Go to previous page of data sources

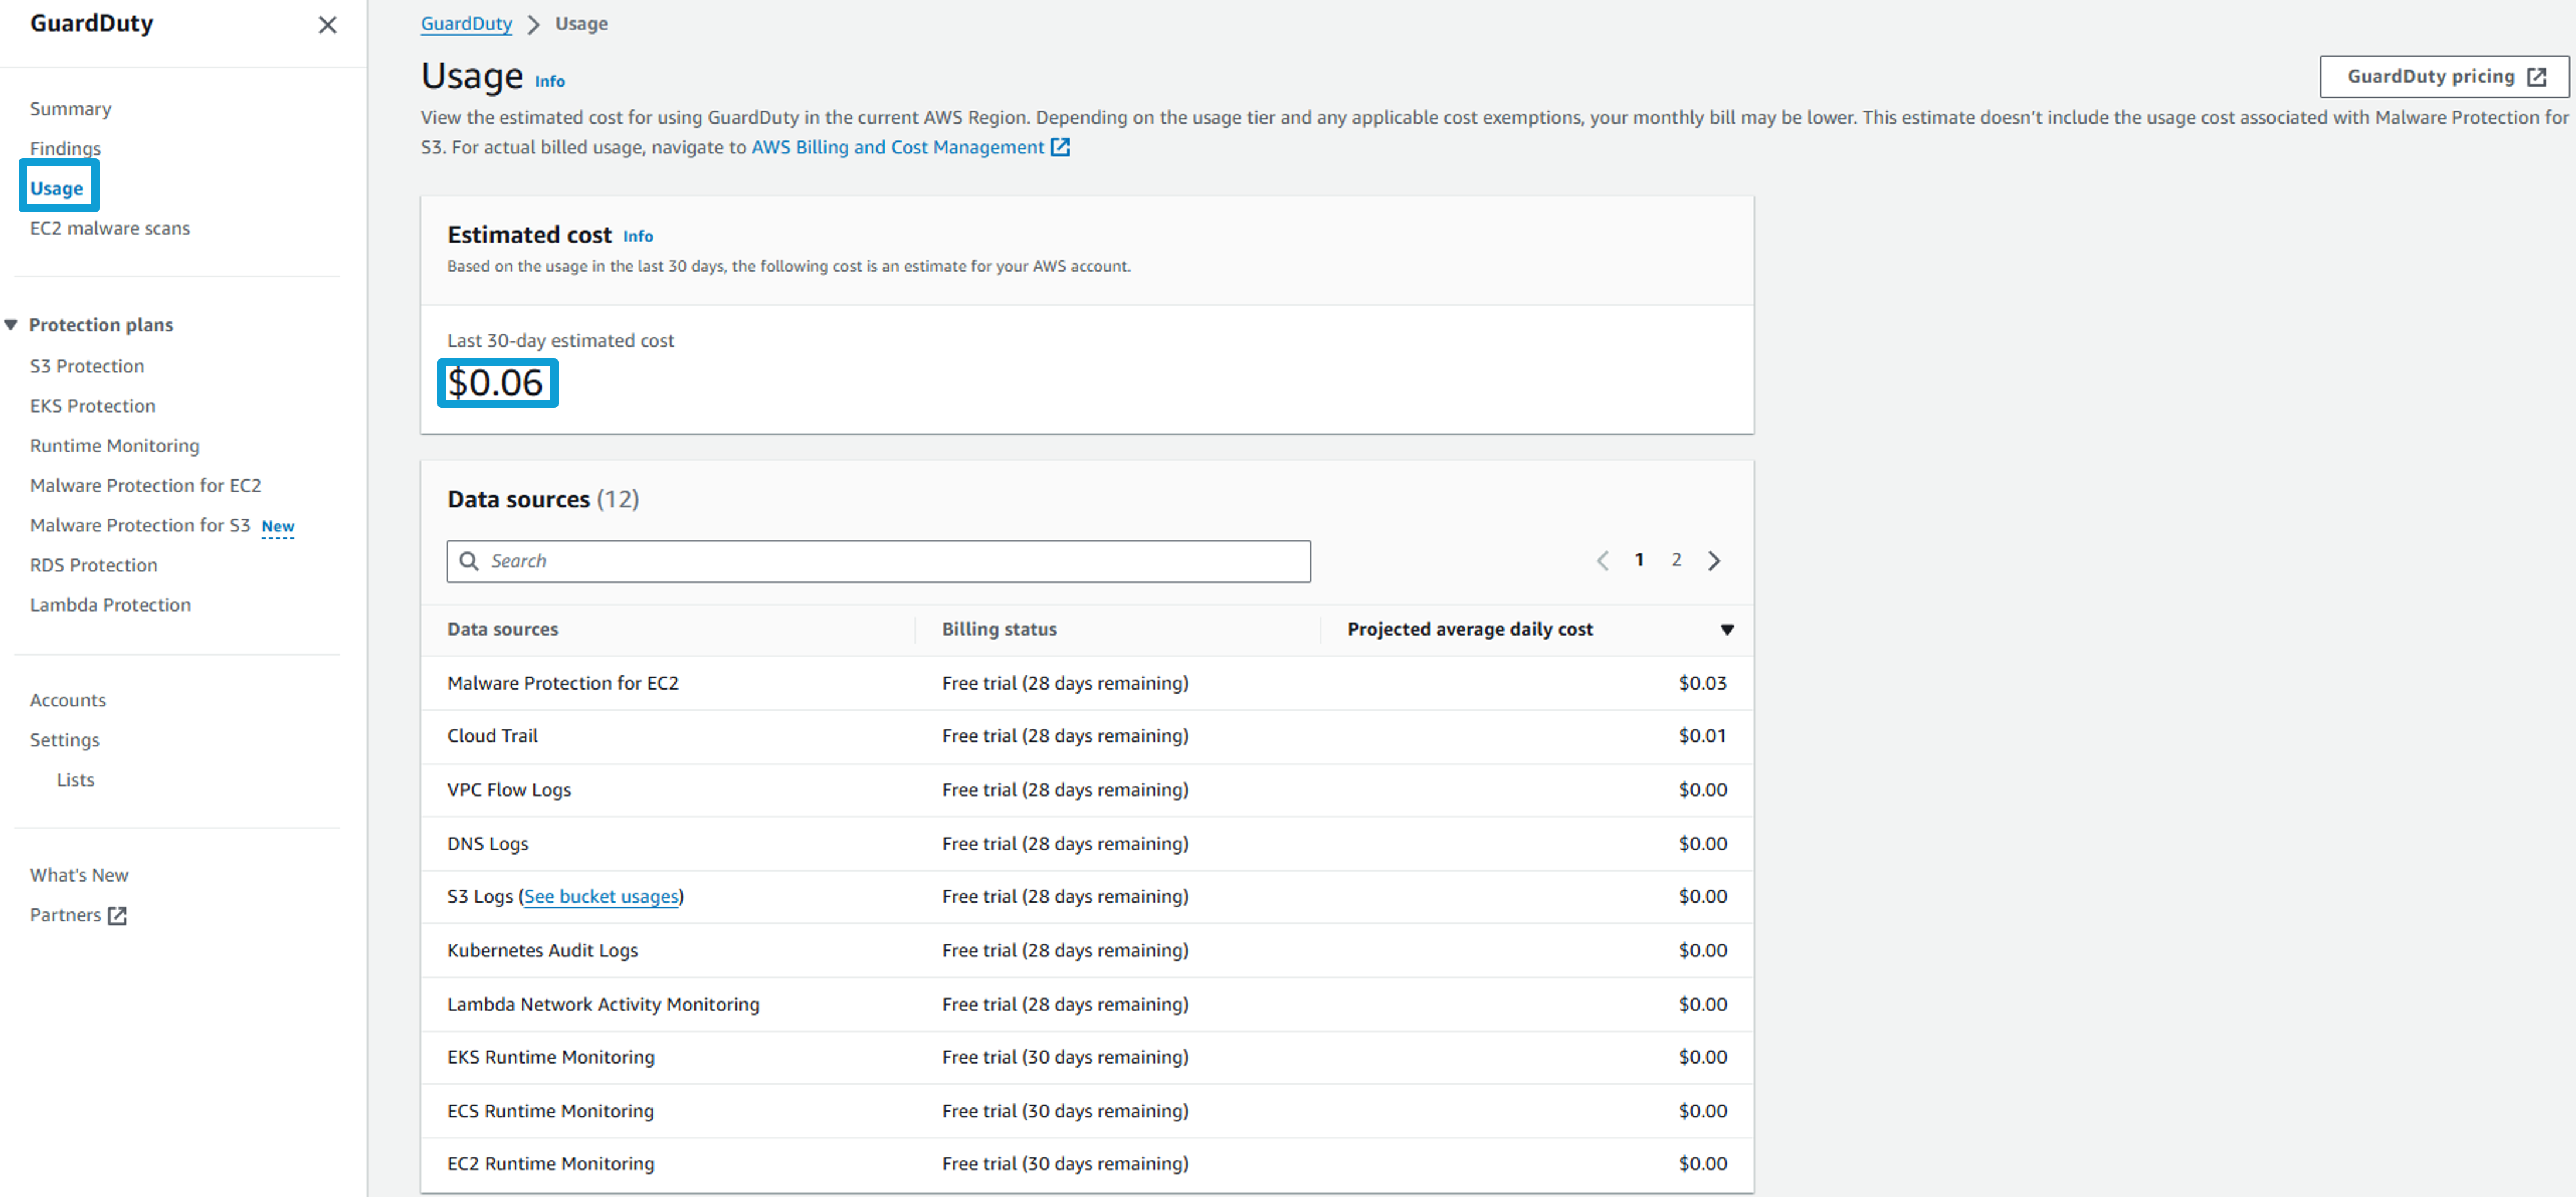[x=1602, y=561]
